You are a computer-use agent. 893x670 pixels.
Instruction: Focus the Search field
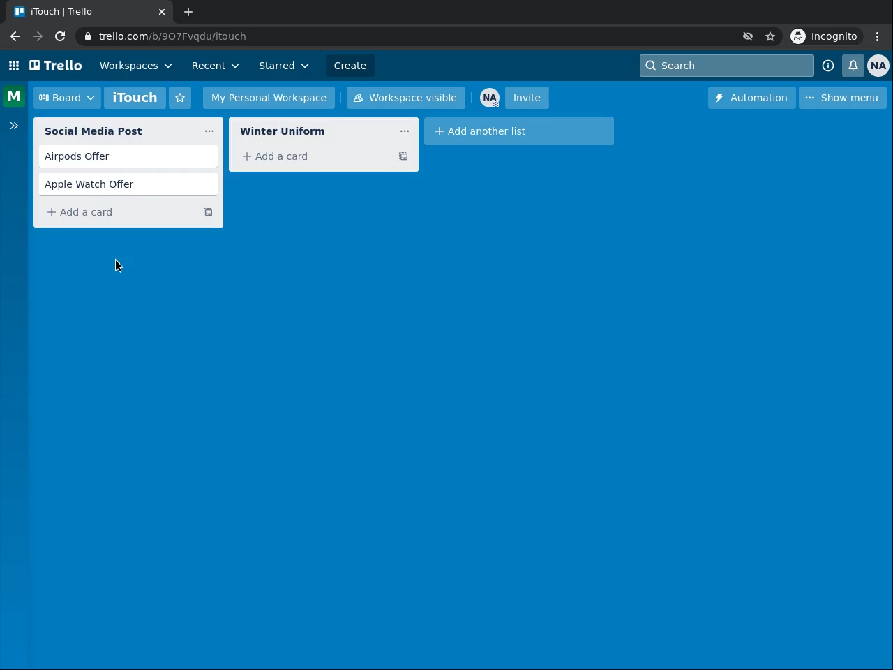click(727, 66)
